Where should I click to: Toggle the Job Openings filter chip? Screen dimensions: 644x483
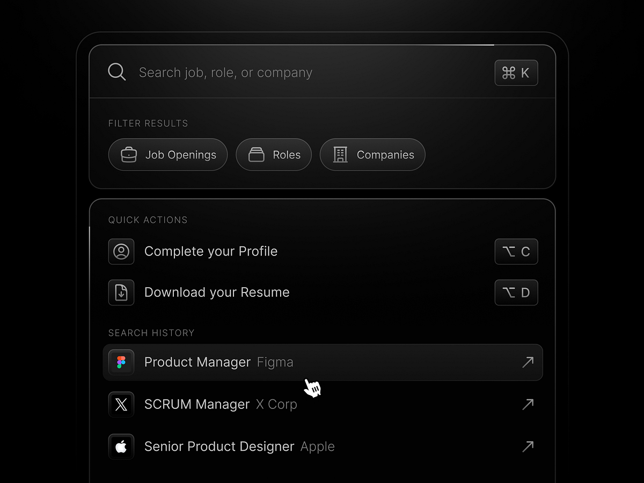pyautogui.click(x=168, y=155)
